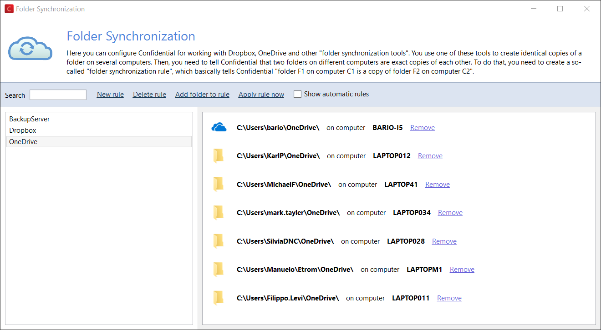Click the path C:\Users\KarlP\OneDrive\
Screen dimensions: 601x330
click(278, 156)
